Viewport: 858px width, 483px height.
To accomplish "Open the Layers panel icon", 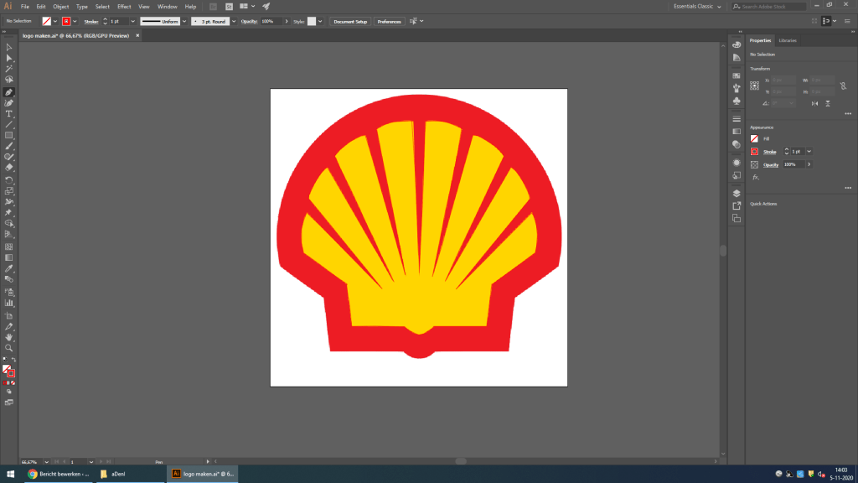I will [x=737, y=193].
